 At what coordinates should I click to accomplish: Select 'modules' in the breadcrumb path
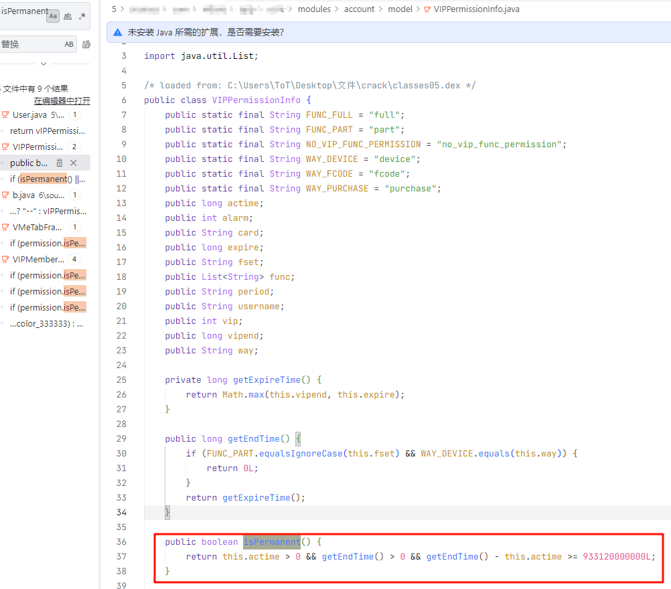point(314,9)
